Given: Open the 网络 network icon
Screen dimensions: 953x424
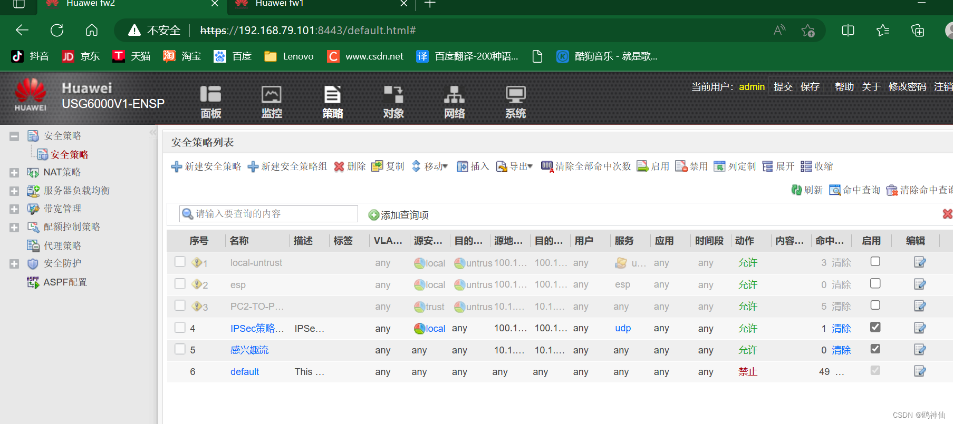Looking at the screenshot, I should click(x=455, y=102).
